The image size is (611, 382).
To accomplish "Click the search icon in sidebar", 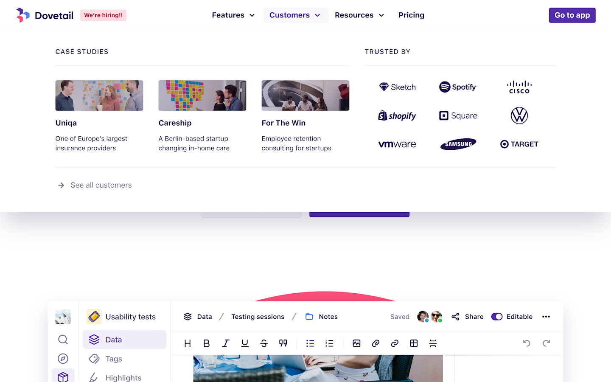I will [x=63, y=340].
